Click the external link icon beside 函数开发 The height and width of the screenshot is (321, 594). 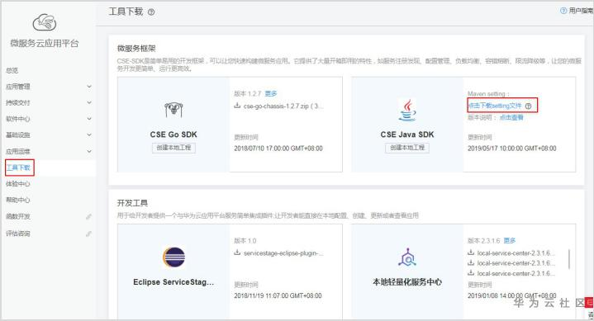(x=88, y=216)
